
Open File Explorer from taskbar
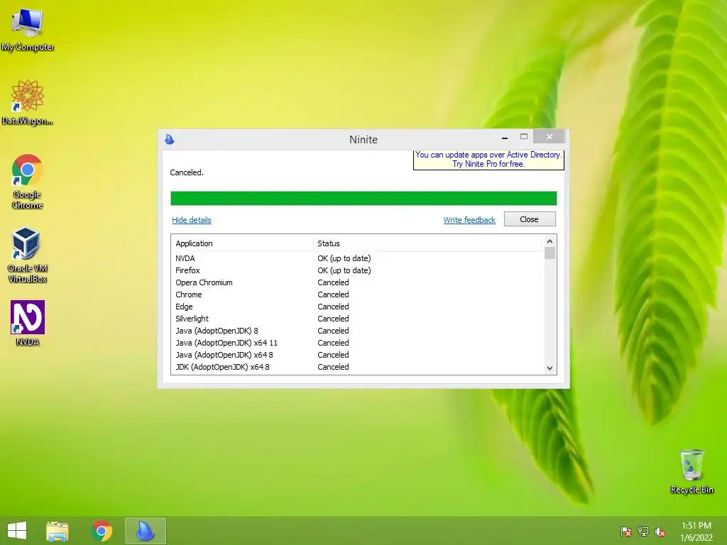(58, 531)
